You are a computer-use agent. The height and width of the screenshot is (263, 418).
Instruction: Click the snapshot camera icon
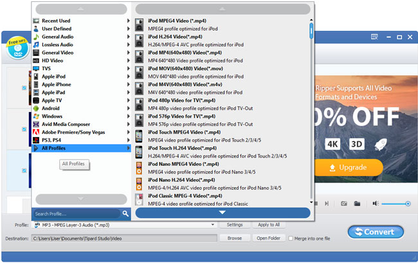344,204
